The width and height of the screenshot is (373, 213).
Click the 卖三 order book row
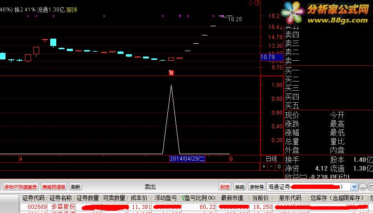[292, 43]
